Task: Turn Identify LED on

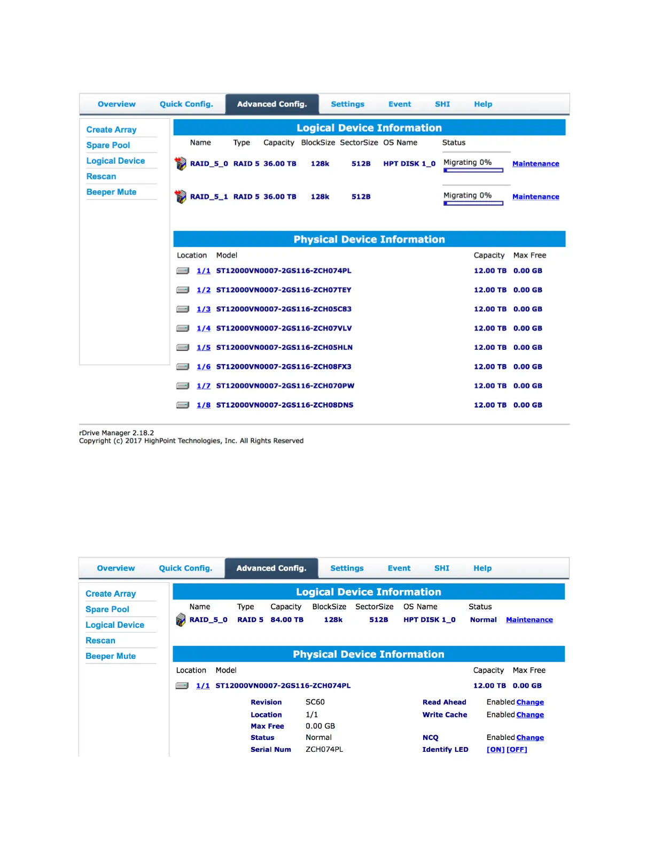Action: (495, 750)
